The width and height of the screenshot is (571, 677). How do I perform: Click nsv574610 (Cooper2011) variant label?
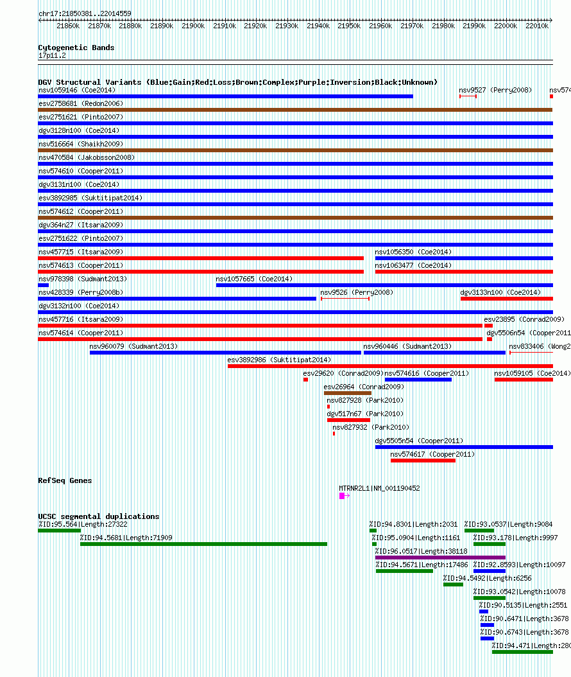[81, 171]
